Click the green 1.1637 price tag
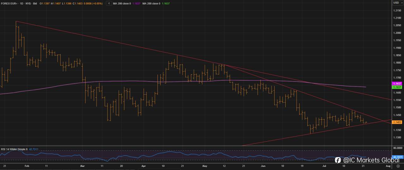Screen dimensions: 404x170 [x=396, y=87]
